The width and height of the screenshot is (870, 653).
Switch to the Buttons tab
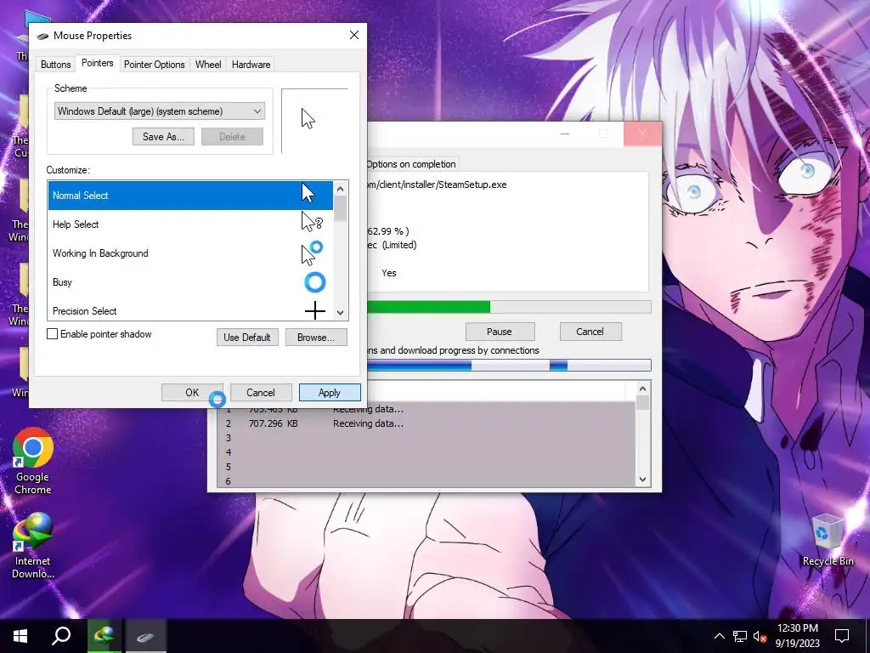pos(55,65)
